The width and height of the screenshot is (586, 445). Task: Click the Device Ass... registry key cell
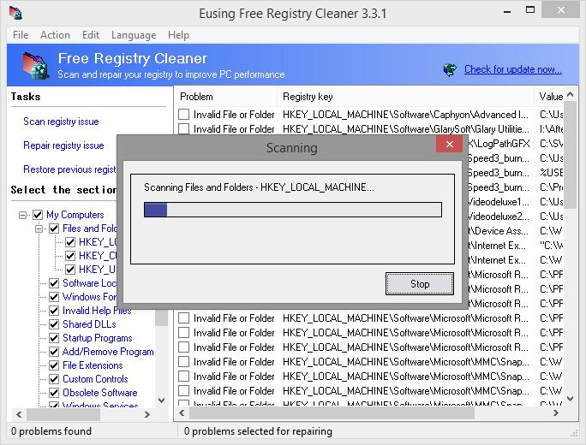pos(499,231)
